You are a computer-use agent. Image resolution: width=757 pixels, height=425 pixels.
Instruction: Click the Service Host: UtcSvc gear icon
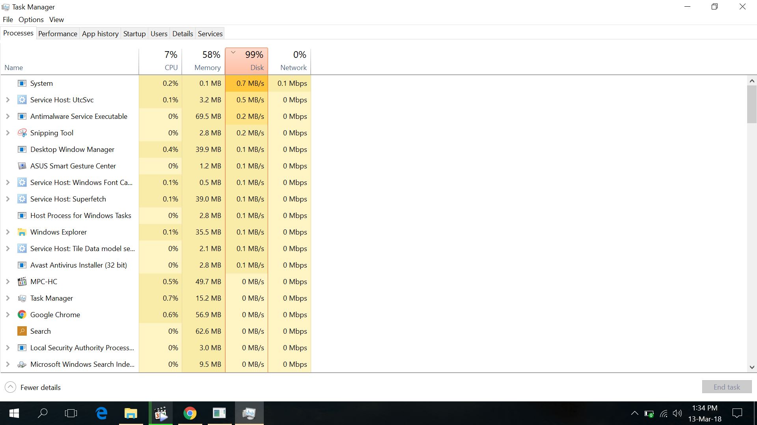coord(22,100)
